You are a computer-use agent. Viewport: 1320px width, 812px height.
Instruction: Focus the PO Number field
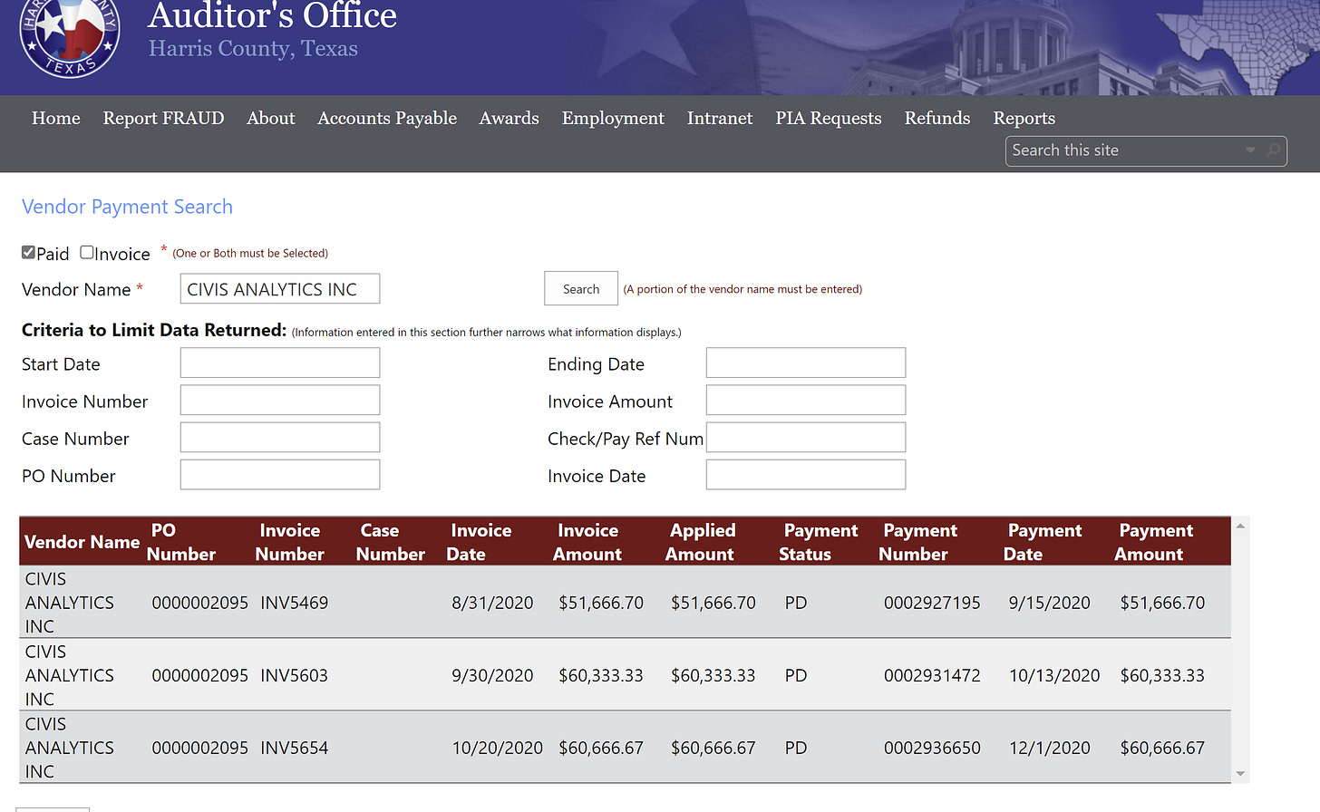click(280, 475)
